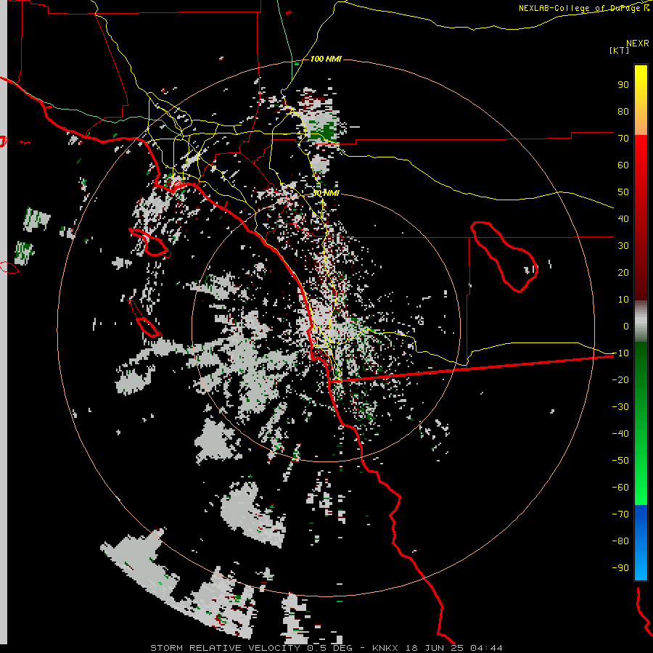Click the KNKX station identifier in the caption
The width and height of the screenshot is (653, 653).
tap(385, 648)
